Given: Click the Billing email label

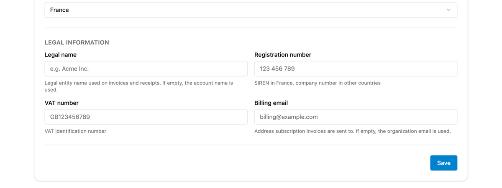Looking at the screenshot, I should coord(271,103).
